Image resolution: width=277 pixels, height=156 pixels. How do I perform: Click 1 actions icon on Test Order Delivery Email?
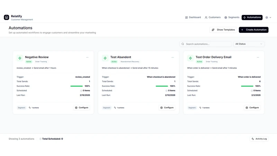coord(200,108)
